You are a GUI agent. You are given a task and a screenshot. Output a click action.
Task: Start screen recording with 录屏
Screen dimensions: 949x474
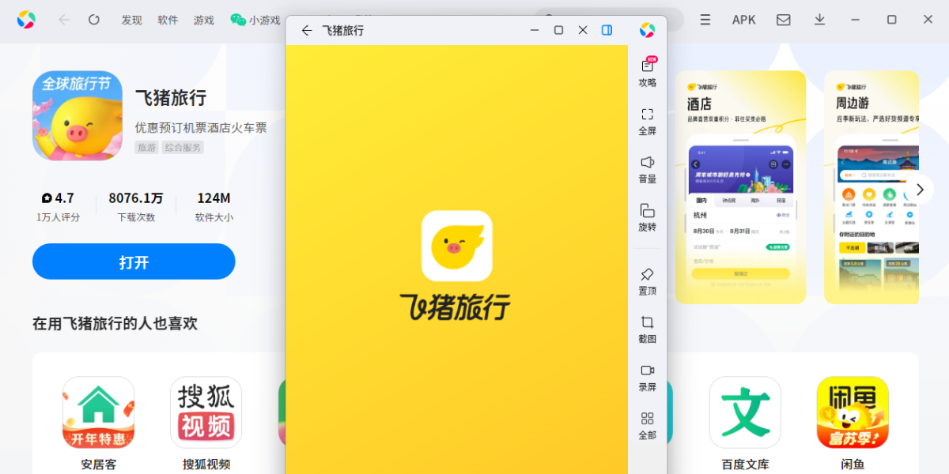[x=647, y=371]
